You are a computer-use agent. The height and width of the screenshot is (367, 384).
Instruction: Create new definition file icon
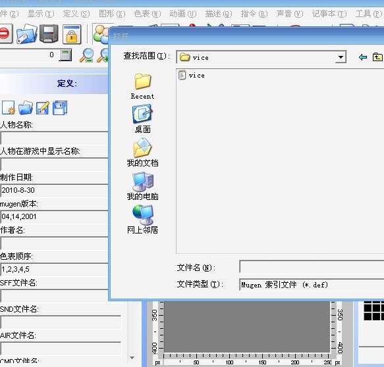9,108
